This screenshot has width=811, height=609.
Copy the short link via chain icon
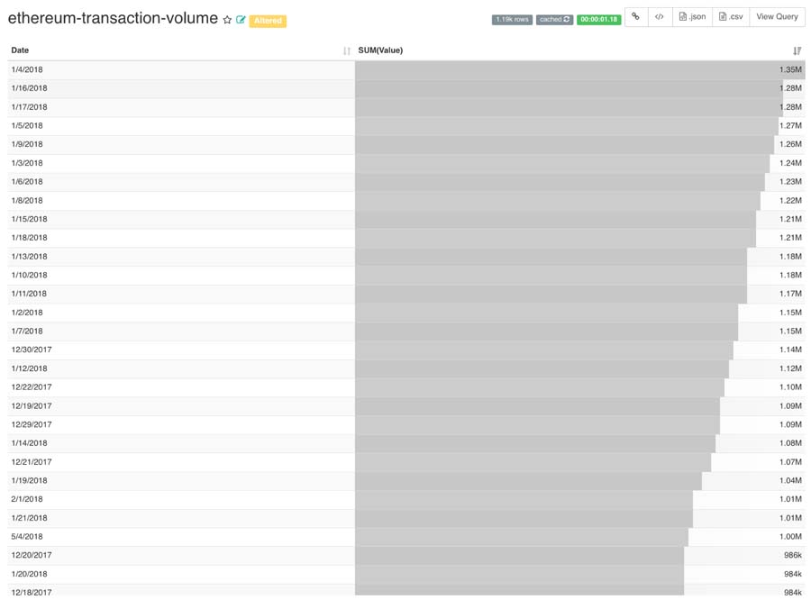point(636,17)
